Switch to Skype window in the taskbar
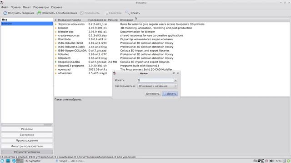 [x=70, y=161]
